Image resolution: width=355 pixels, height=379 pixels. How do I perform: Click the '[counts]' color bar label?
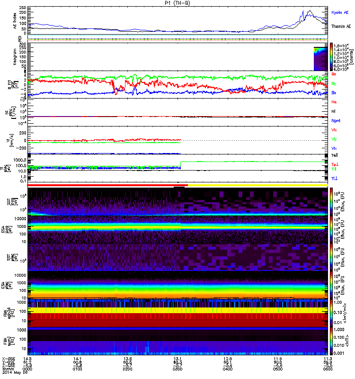352,57
